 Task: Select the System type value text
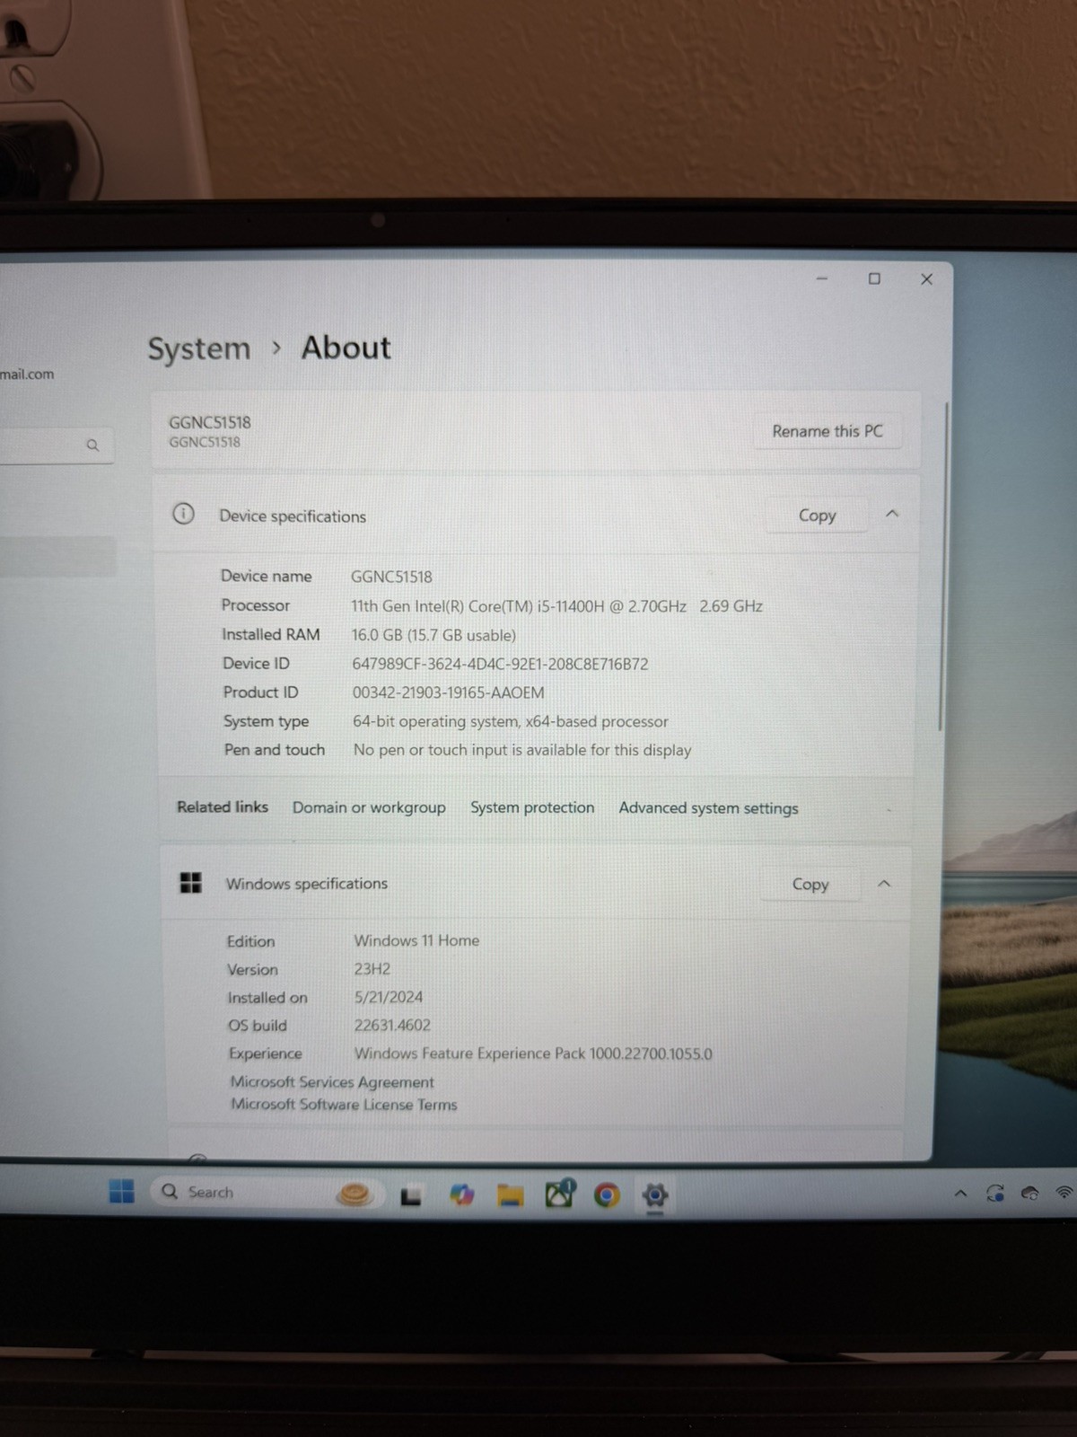510,722
